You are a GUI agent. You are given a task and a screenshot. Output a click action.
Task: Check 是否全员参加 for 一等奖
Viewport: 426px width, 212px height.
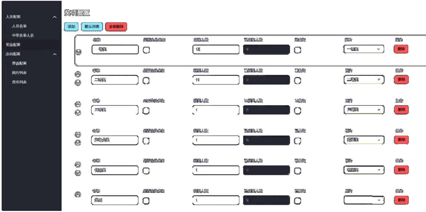click(x=146, y=50)
